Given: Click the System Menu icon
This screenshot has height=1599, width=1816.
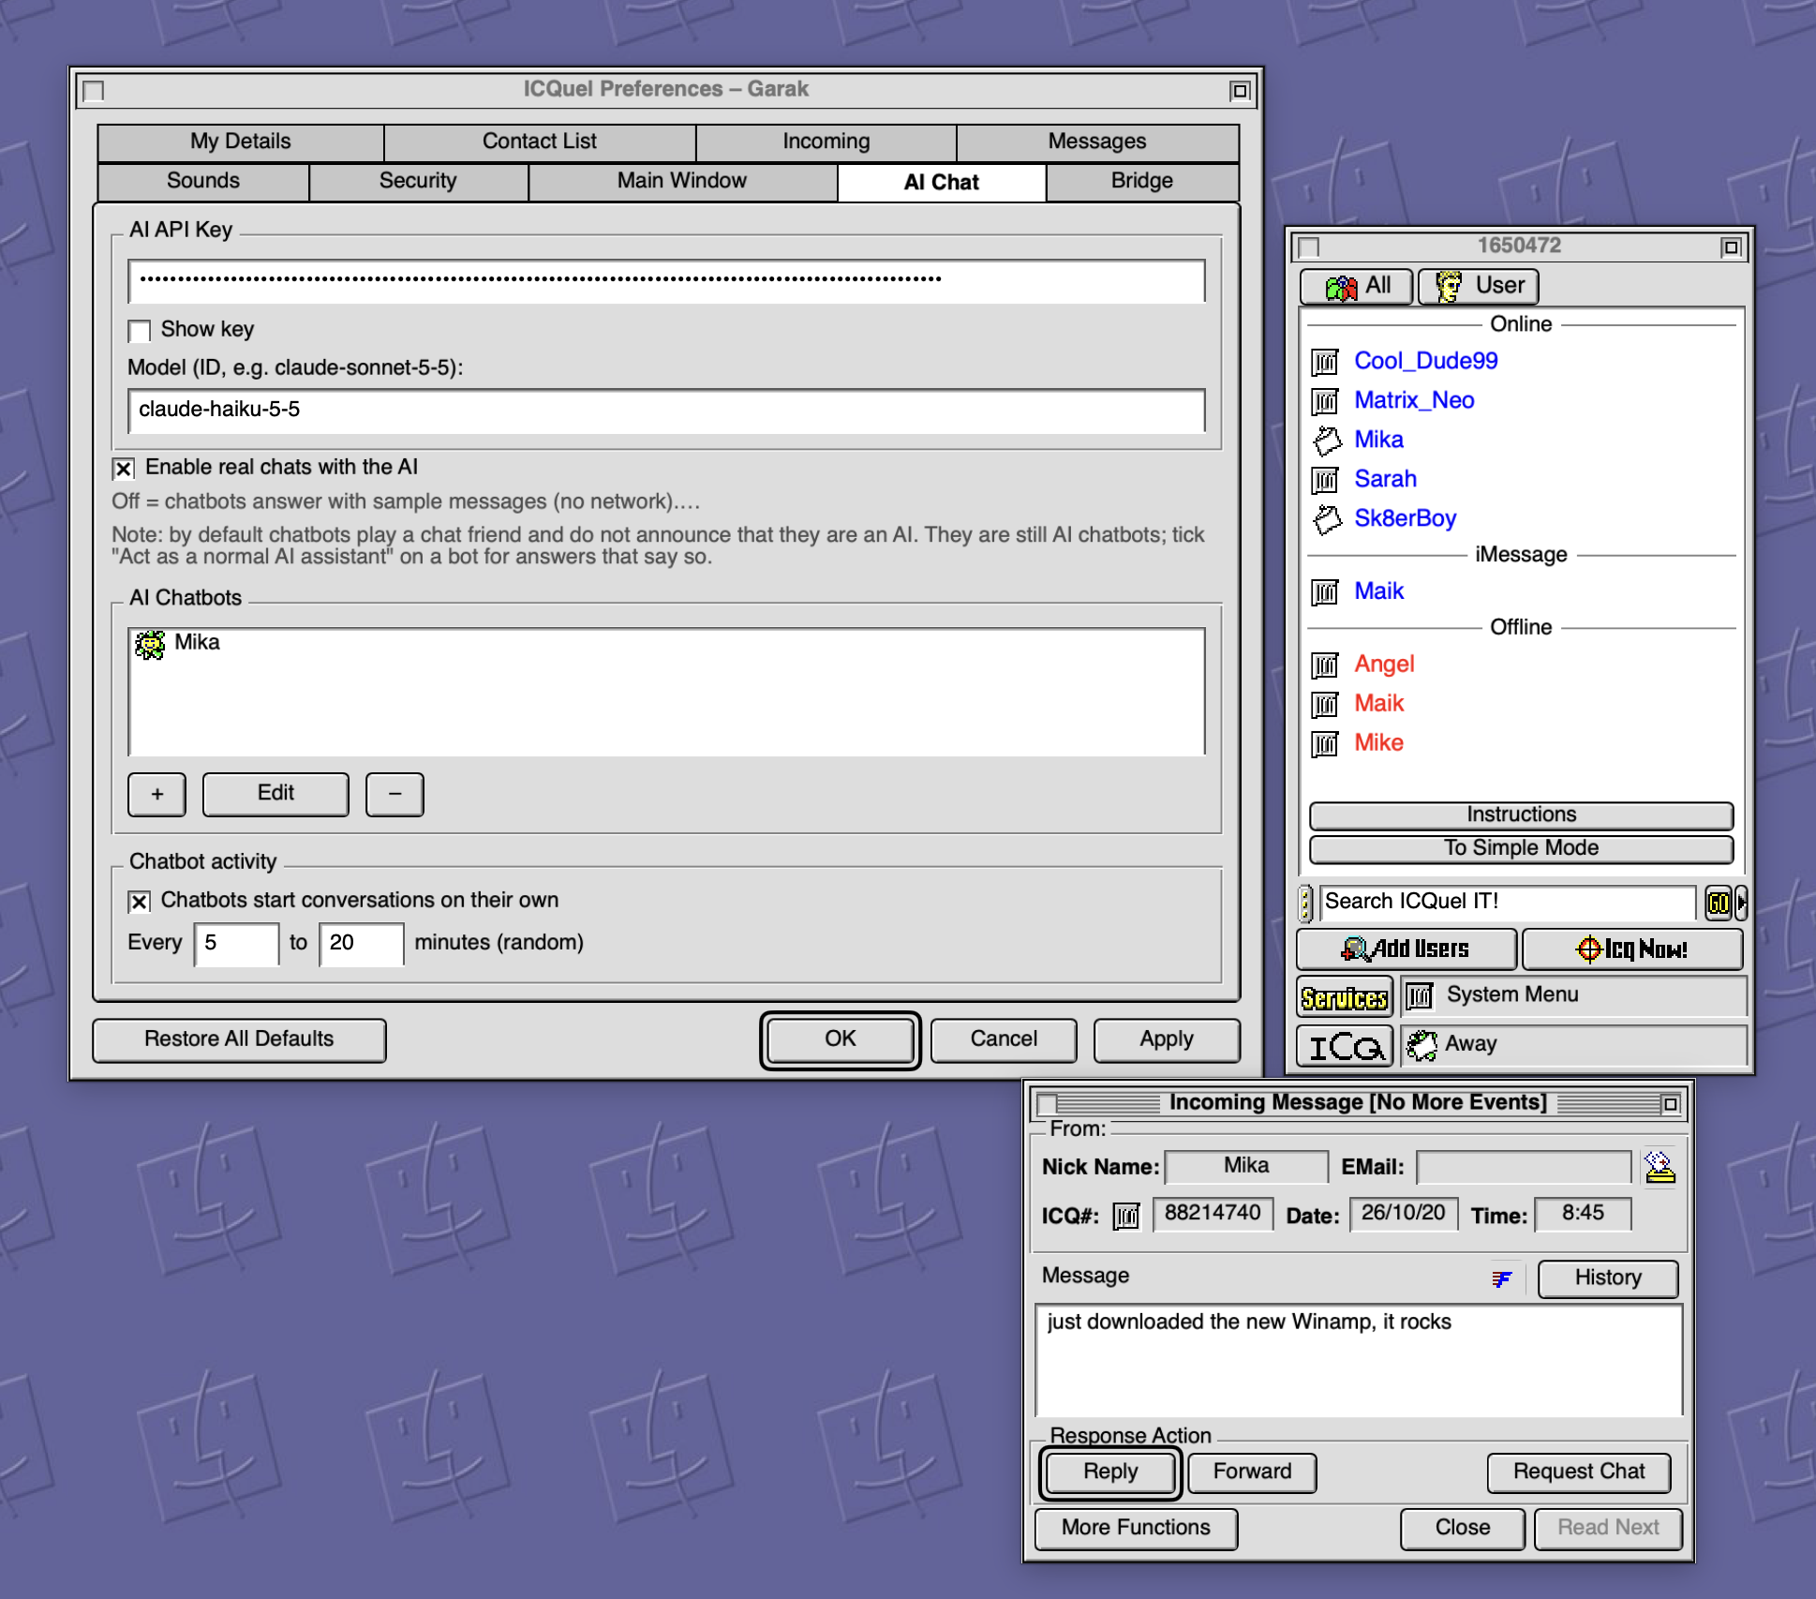Looking at the screenshot, I should click(1420, 995).
